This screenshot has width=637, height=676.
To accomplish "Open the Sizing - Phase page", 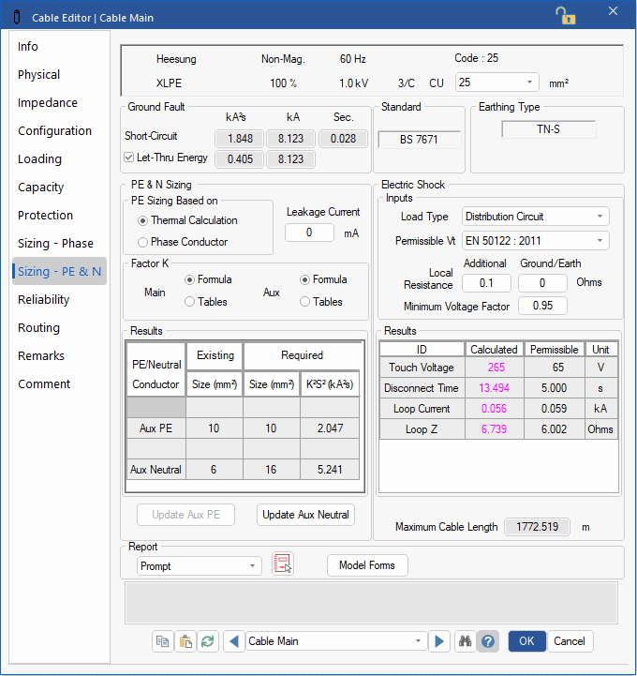I will point(55,244).
